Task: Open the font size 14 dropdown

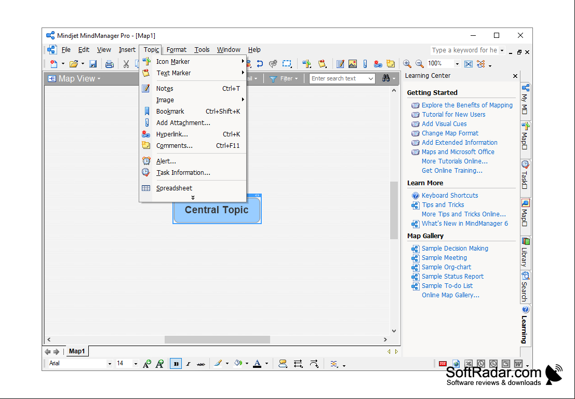Action: pyautogui.click(x=136, y=364)
